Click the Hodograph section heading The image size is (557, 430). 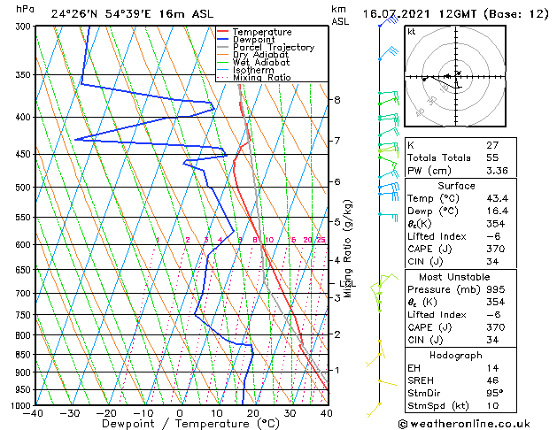[x=456, y=355]
